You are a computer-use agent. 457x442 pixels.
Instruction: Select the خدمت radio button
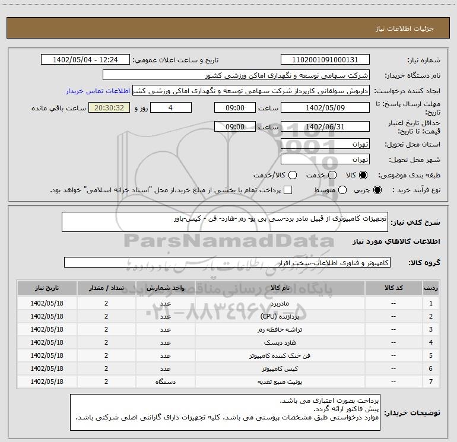pos(332,175)
